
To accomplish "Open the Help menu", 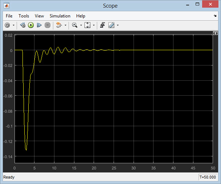I will 81,16.
